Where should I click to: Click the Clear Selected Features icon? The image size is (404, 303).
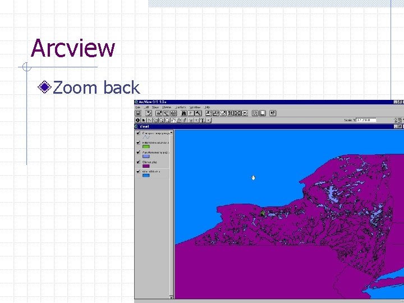coord(262,113)
